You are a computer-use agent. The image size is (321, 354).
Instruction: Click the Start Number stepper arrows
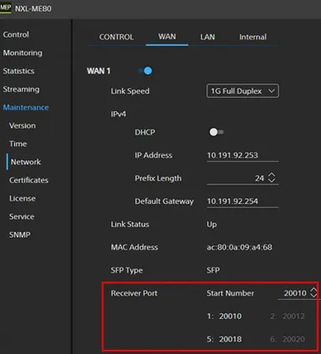(313, 292)
